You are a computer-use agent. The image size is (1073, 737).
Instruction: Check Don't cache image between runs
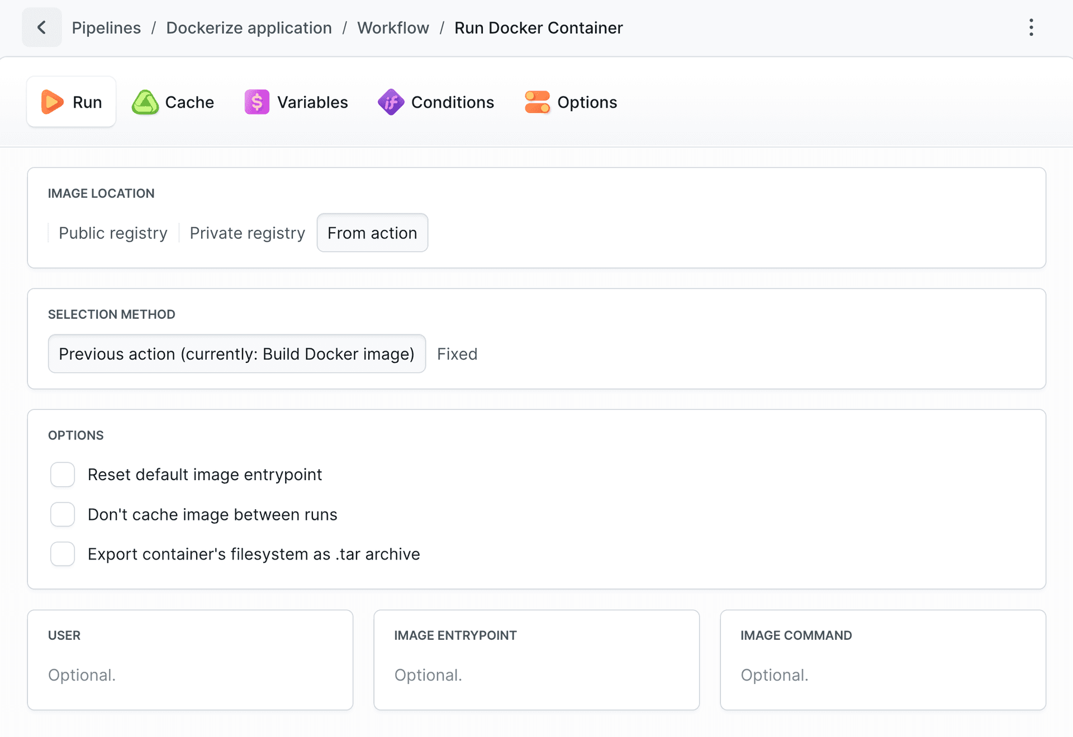pos(63,514)
